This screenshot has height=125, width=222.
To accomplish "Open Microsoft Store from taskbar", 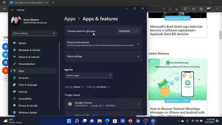I will (115, 121).
